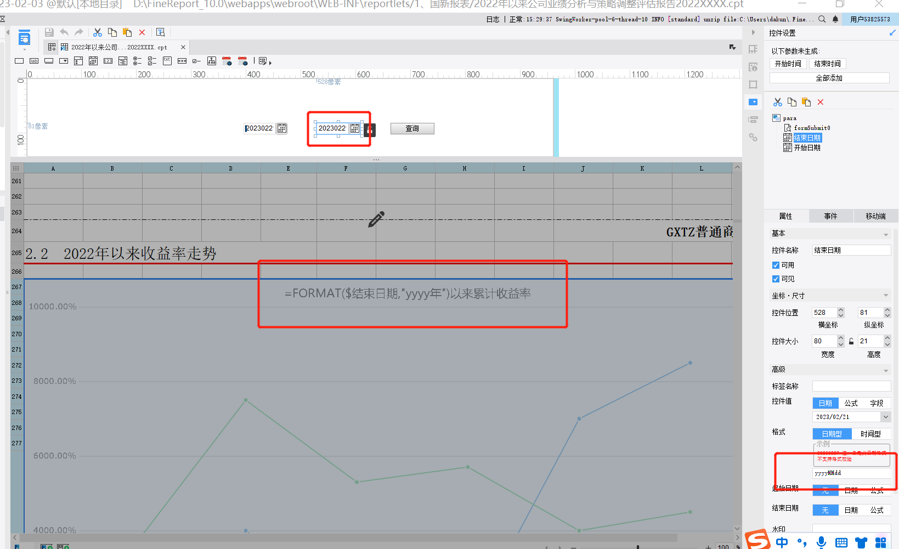
Task: Collapse the 高级 section
Action: 886,371
